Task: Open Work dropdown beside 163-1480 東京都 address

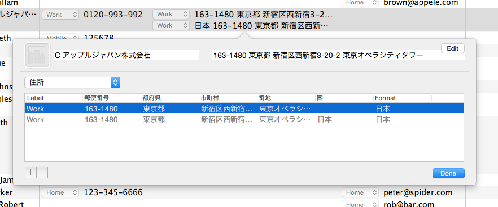Action: 171,14
